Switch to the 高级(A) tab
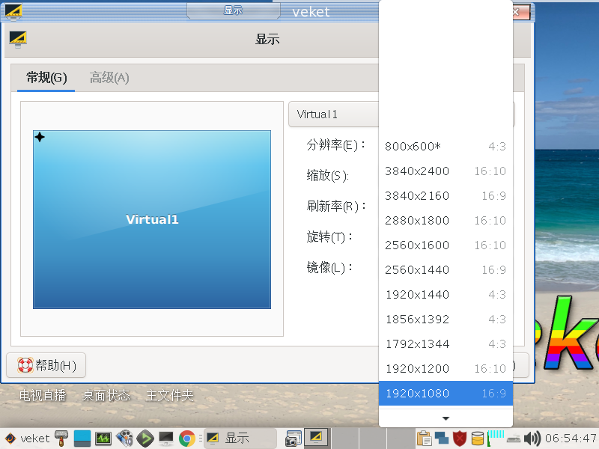599x449 pixels. coord(109,77)
